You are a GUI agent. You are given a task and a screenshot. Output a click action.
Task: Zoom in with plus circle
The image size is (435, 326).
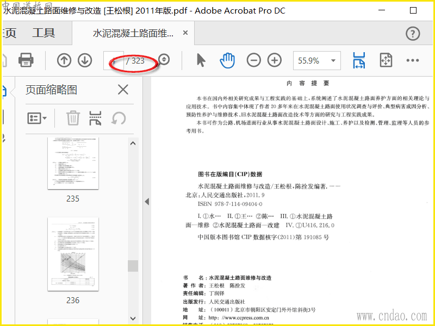tap(275, 60)
